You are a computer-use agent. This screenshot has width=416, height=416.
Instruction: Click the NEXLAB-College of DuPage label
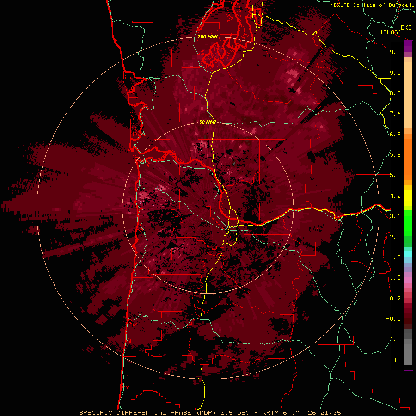coord(369,5)
